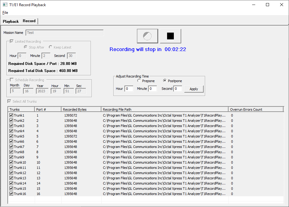Click the record start button icon
289x207 pixels.
point(147,36)
